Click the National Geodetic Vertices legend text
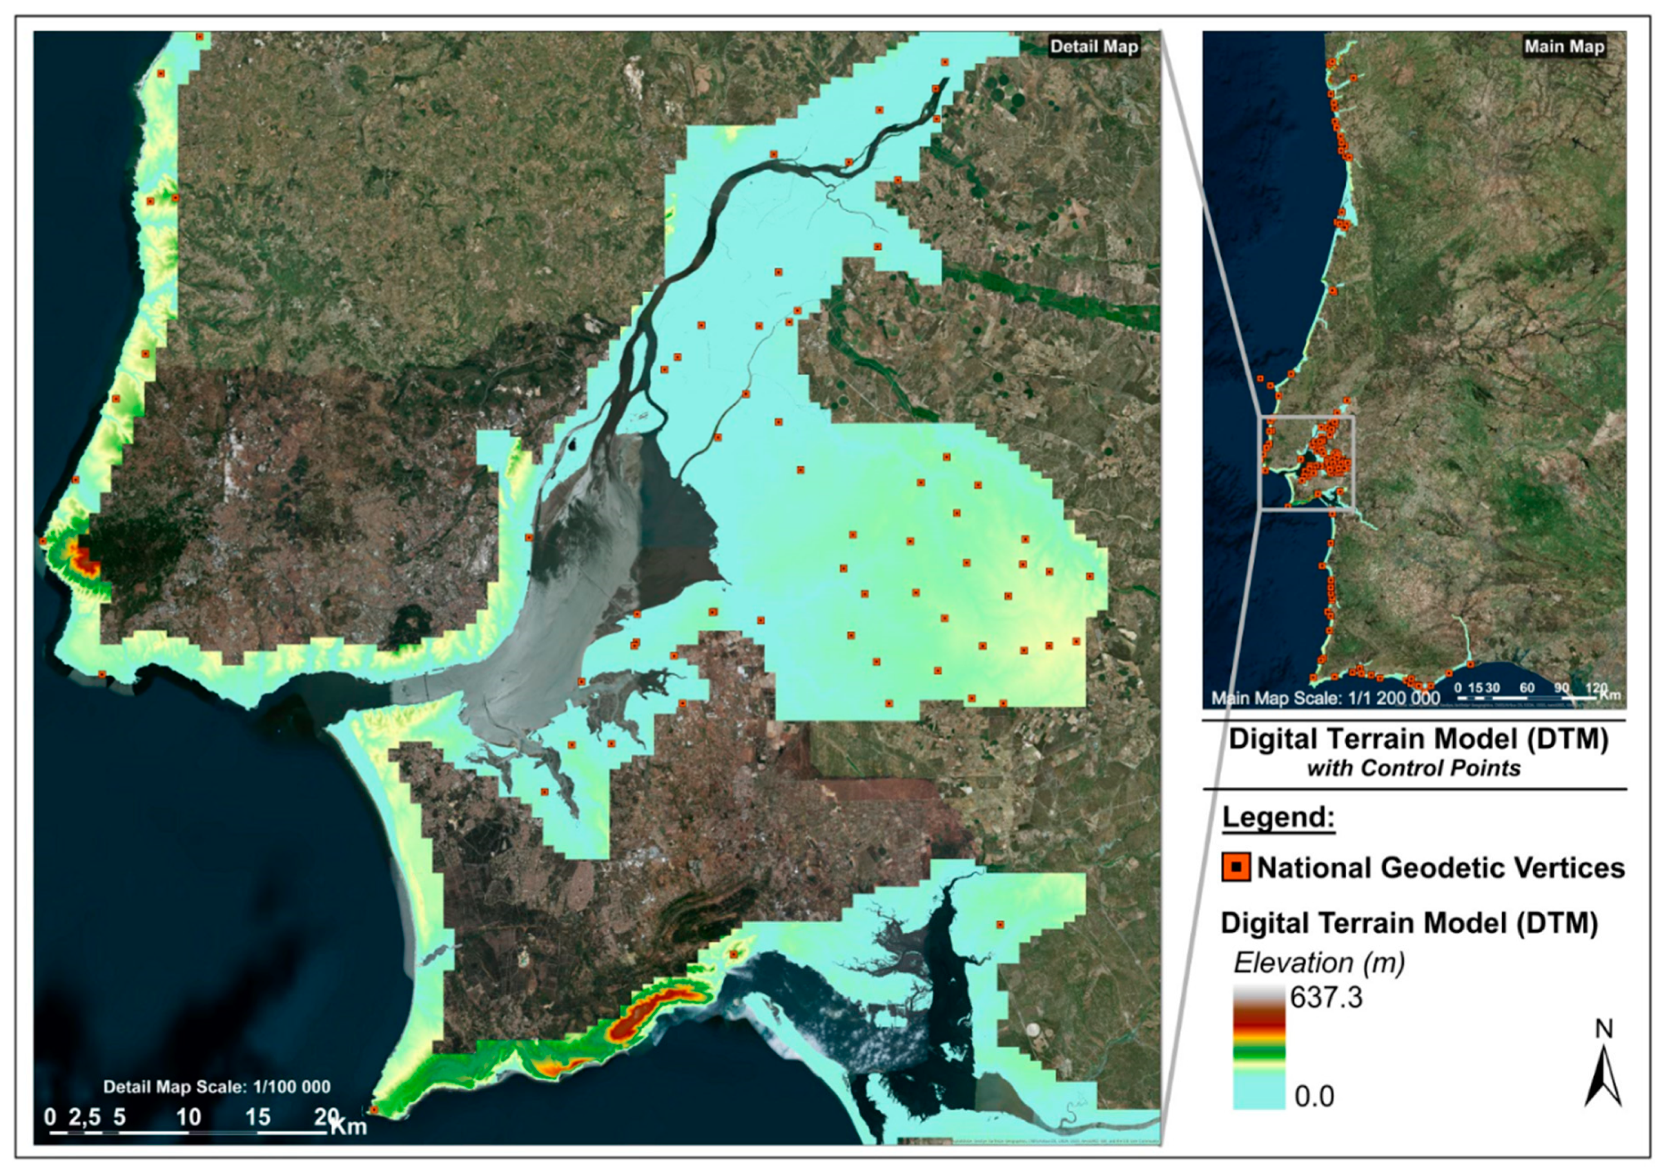 point(1440,868)
